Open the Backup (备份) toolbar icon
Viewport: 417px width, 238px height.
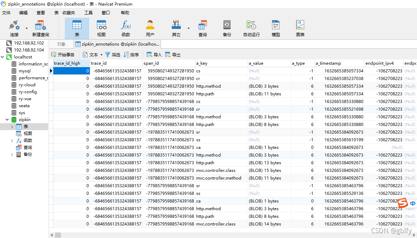click(227, 29)
